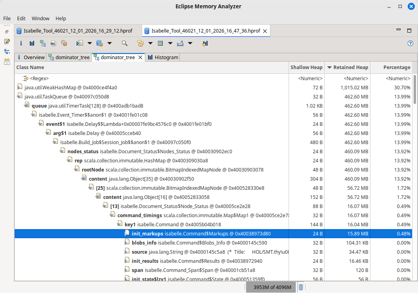The image size is (418, 293).
Task: Run garbage collector trash icon
Action: click(301, 287)
